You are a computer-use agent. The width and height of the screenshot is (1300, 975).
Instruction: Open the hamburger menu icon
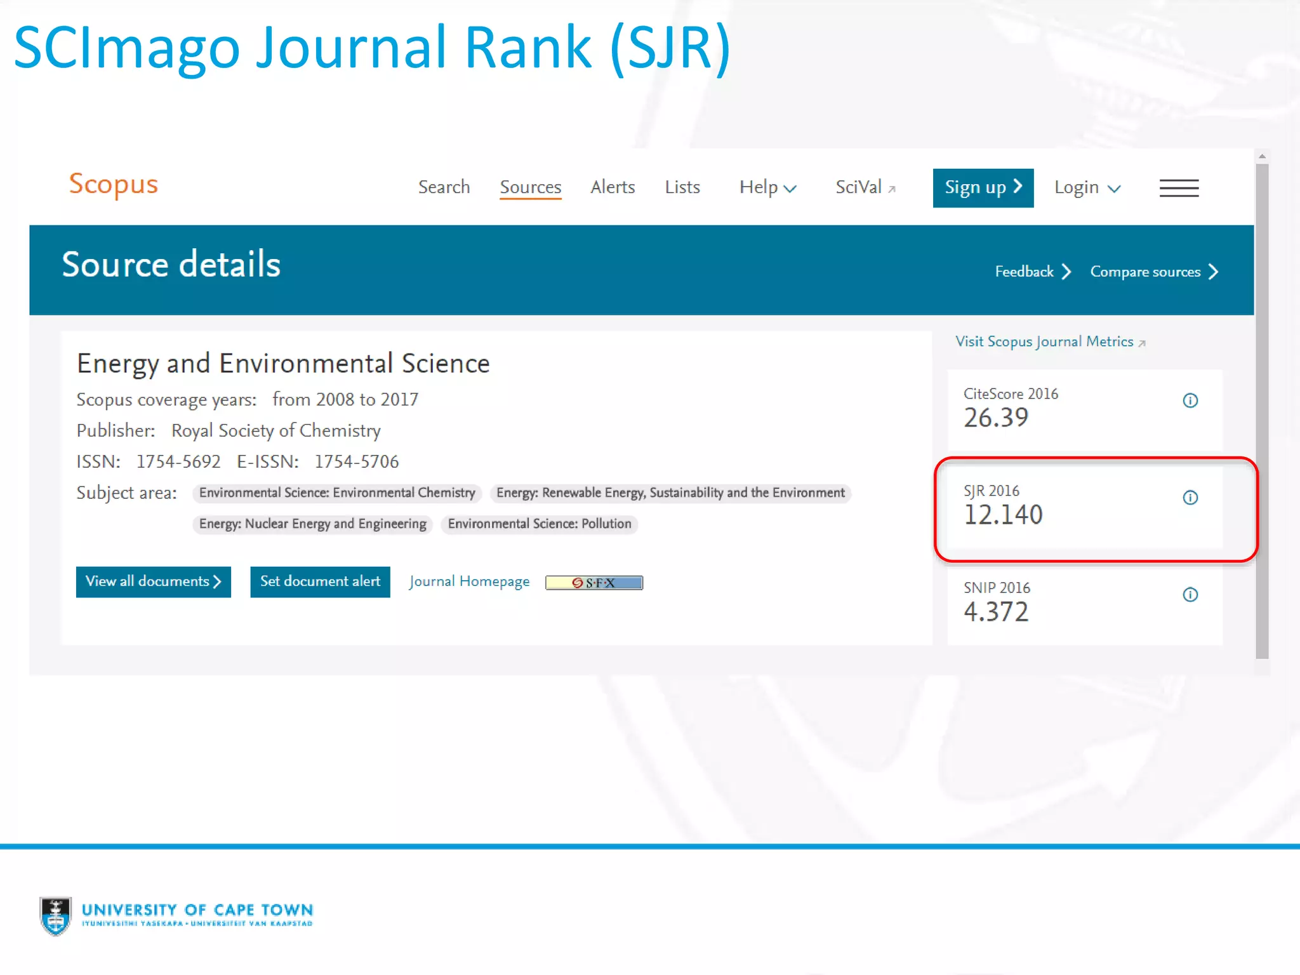click(x=1179, y=188)
